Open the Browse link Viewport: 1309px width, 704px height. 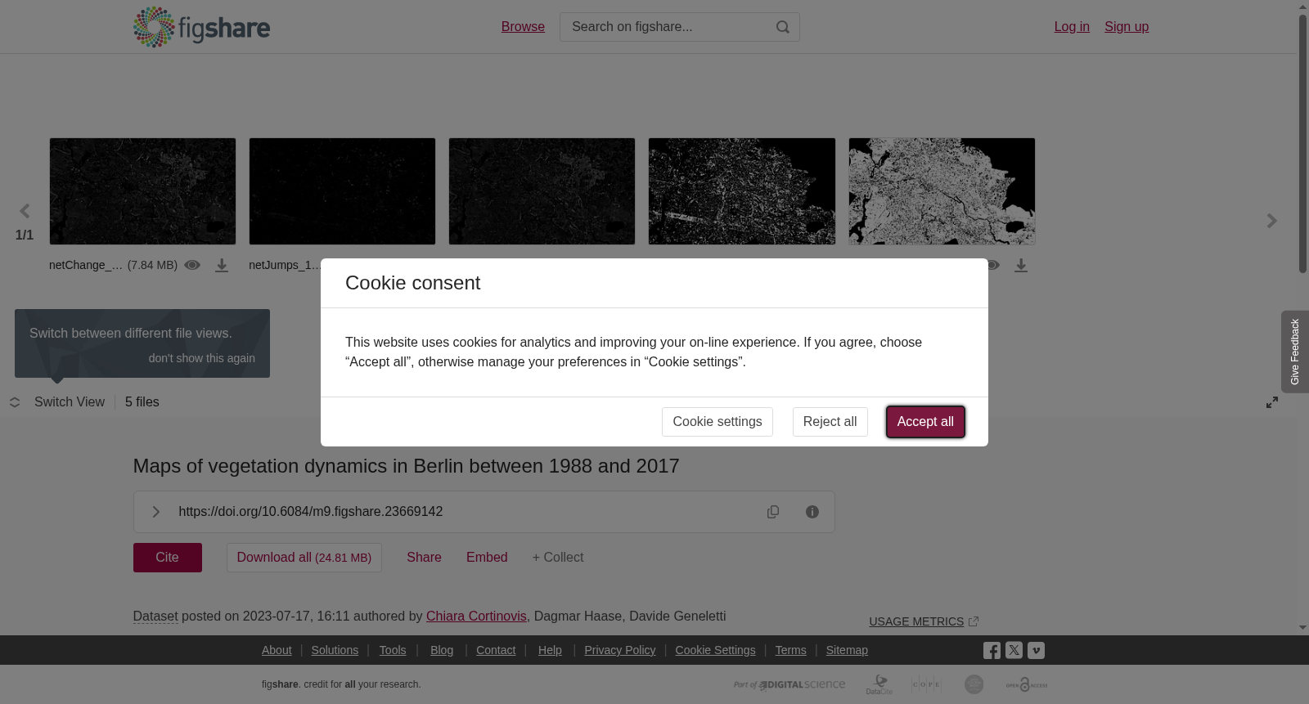pyautogui.click(x=523, y=27)
